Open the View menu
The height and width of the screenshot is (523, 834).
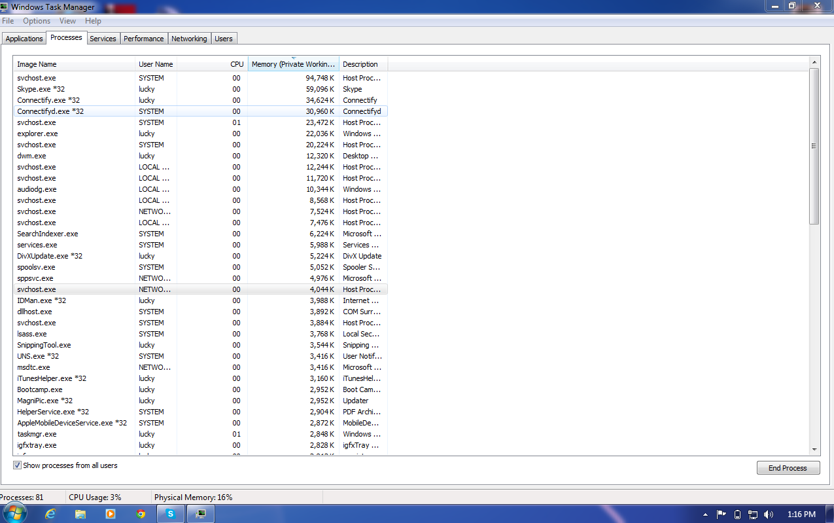tap(67, 21)
